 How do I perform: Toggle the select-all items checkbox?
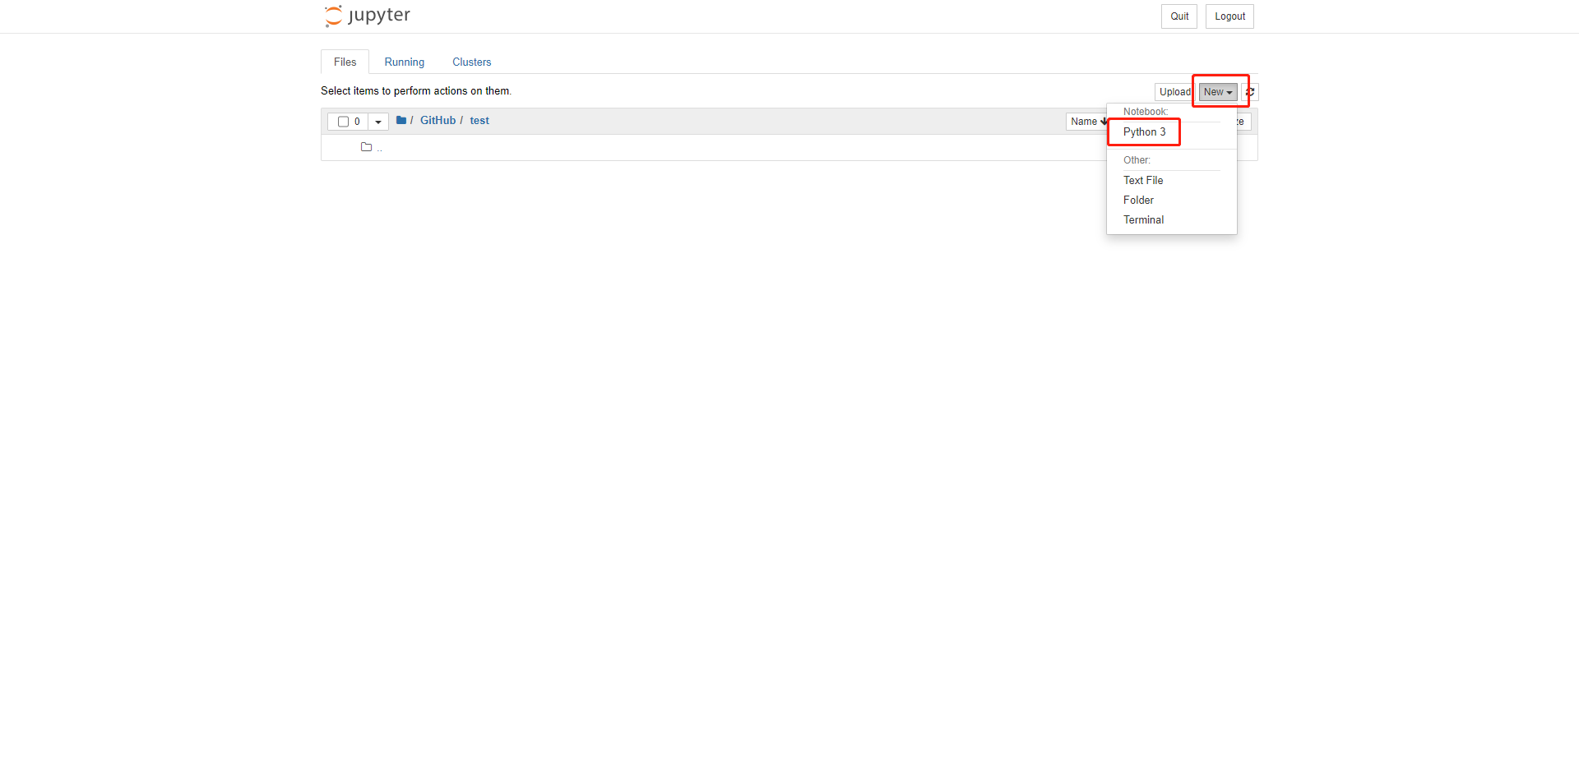pyautogui.click(x=343, y=122)
